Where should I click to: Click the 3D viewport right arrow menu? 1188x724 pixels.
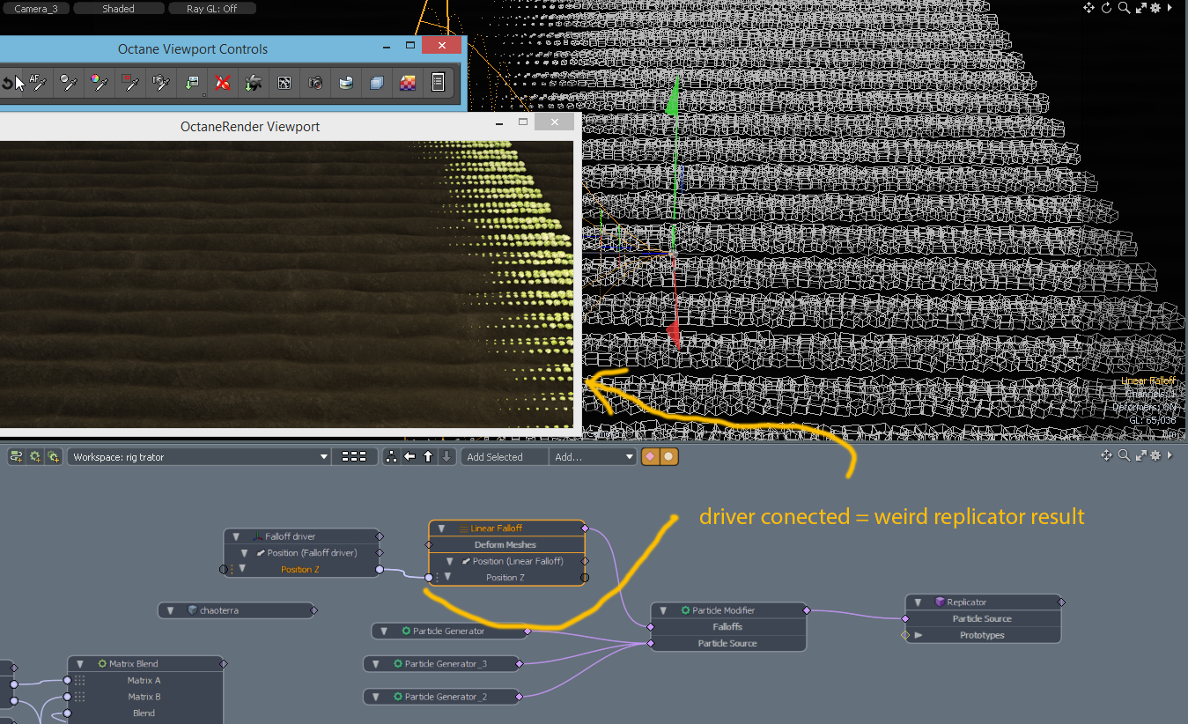[x=1170, y=8]
